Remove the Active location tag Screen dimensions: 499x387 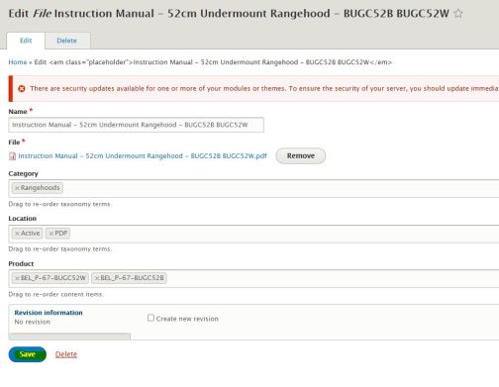(17, 234)
